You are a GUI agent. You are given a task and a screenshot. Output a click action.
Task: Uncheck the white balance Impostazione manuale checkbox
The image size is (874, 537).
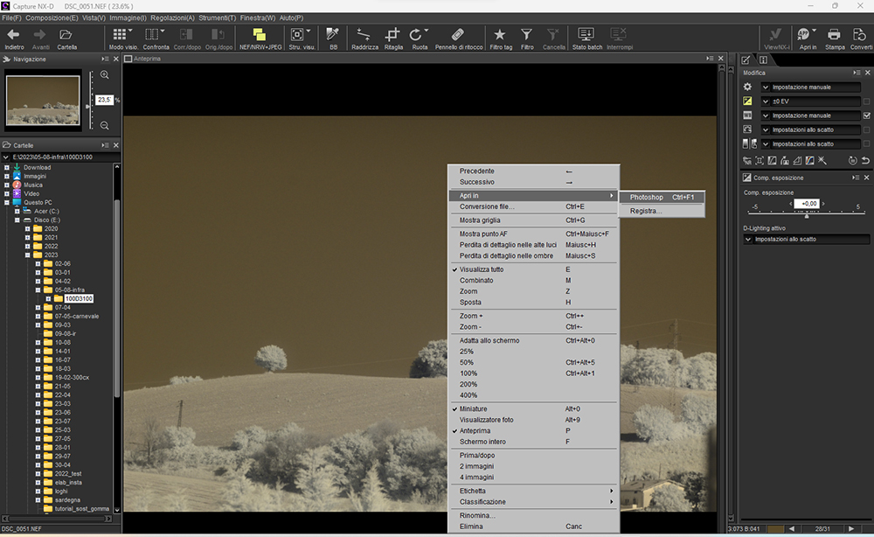tap(866, 115)
